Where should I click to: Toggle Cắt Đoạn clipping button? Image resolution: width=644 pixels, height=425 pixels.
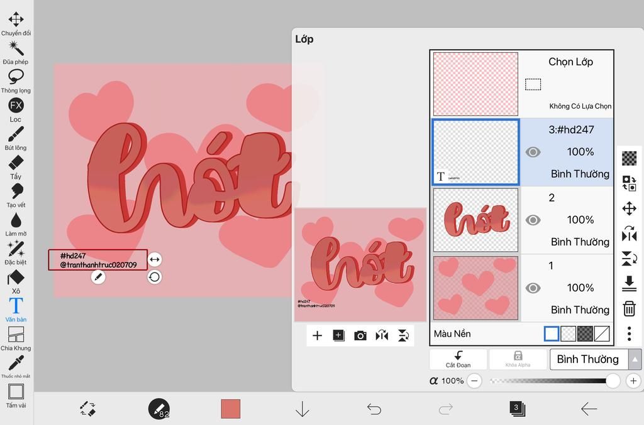[x=458, y=360]
